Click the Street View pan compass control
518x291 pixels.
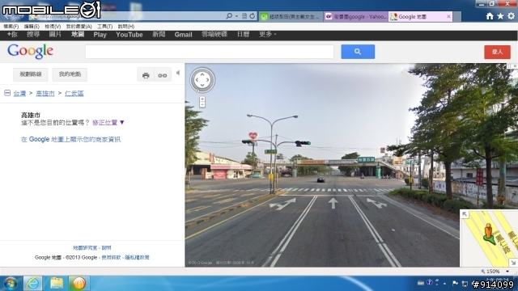pyautogui.click(x=202, y=80)
